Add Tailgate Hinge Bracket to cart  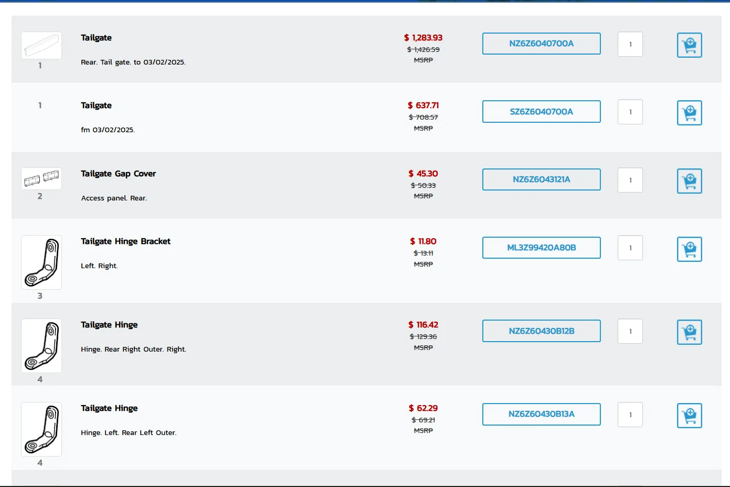tap(690, 249)
